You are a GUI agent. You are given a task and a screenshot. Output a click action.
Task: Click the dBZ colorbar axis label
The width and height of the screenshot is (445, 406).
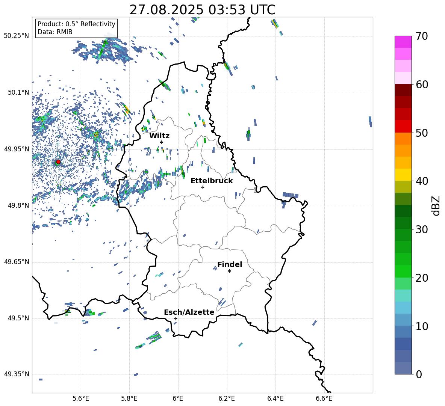[436, 205]
